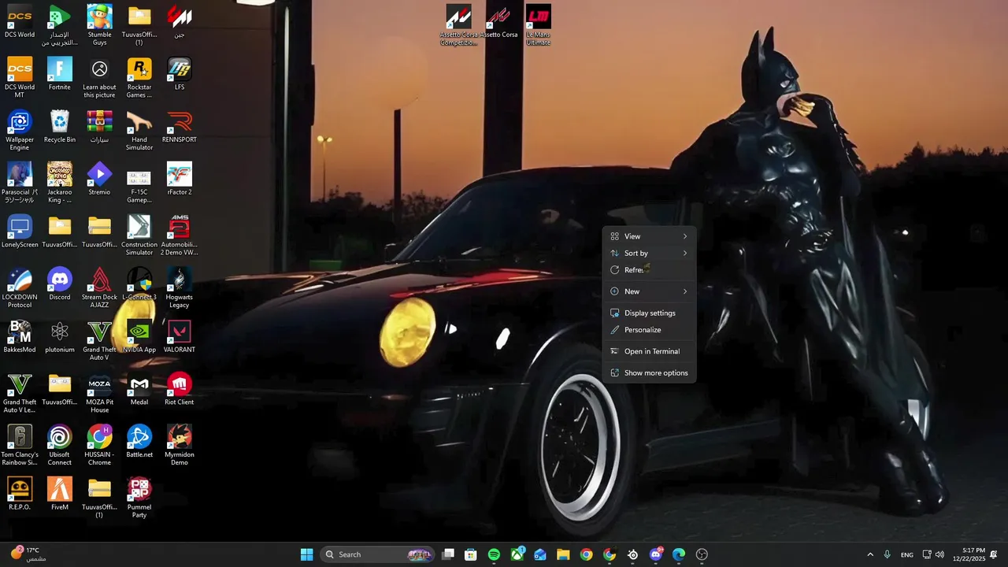Open the Xbox app on the taskbar
The width and height of the screenshot is (1008, 567).
coord(517,554)
